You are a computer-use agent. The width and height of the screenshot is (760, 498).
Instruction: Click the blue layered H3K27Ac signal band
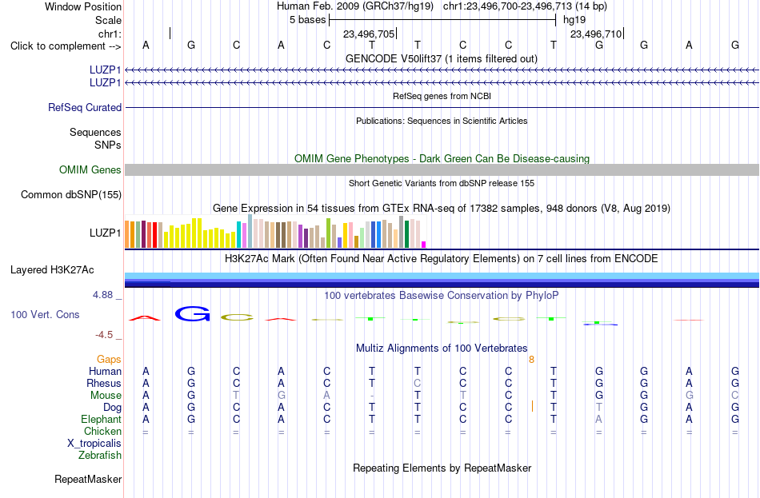click(x=442, y=280)
